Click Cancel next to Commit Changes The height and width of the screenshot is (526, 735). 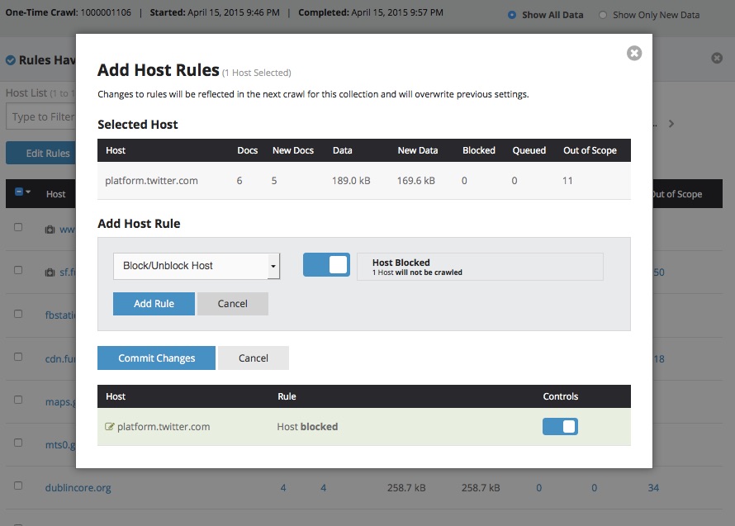click(253, 358)
